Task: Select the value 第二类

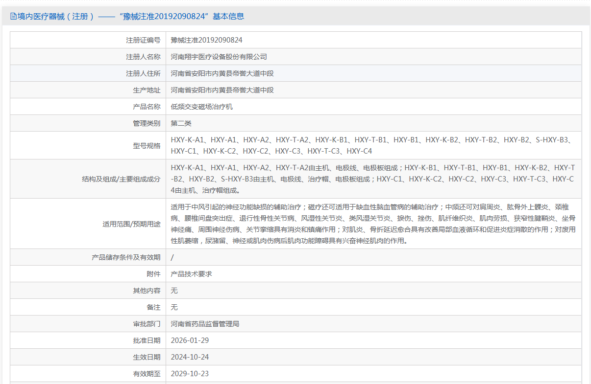Action: point(181,123)
